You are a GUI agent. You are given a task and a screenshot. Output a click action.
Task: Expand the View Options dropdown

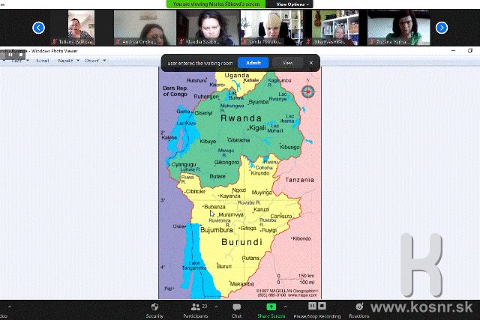click(291, 4)
